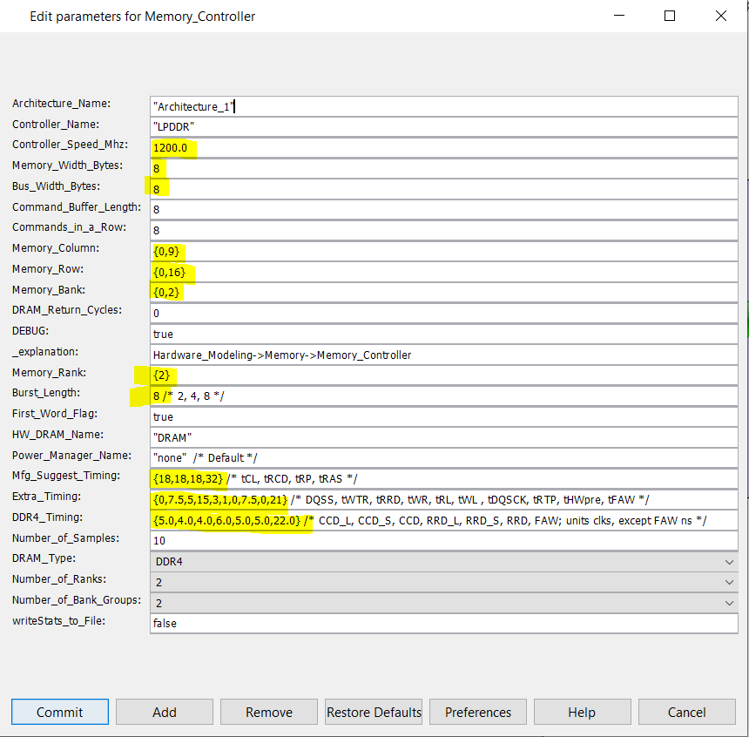The height and width of the screenshot is (737, 749).
Task: Commit the parameter changes
Action: pos(60,712)
